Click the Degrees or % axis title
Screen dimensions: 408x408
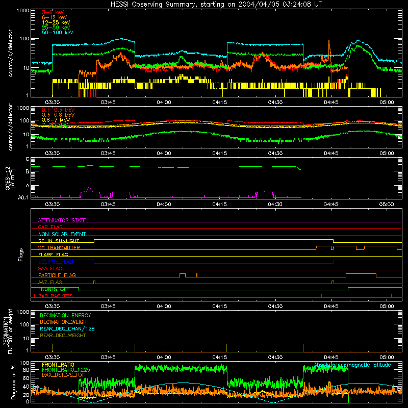[x=14, y=382]
